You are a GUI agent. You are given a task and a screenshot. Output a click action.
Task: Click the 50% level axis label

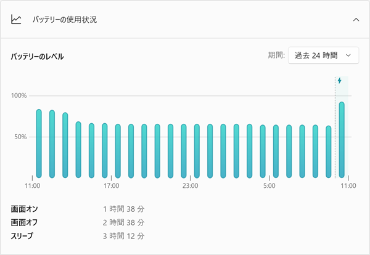tap(22, 137)
